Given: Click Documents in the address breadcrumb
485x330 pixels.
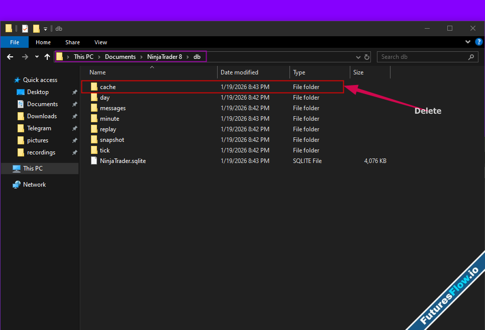Looking at the screenshot, I should tap(120, 57).
